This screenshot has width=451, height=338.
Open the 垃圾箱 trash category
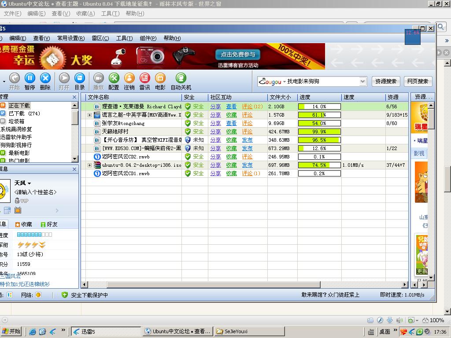coord(16,121)
